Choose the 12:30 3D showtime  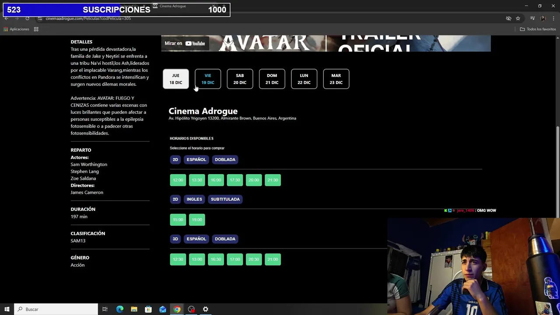click(x=178, y=259)
